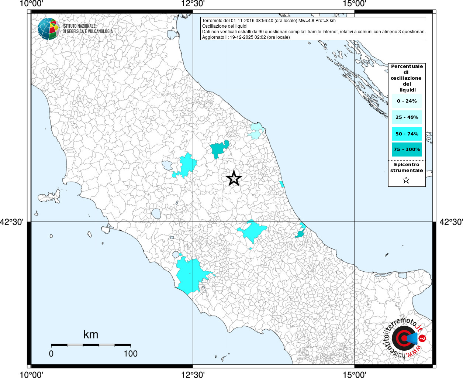Click Lake Bolsena on the map
The width and height of the screenshot is (463, 378).
click(156, 213)
